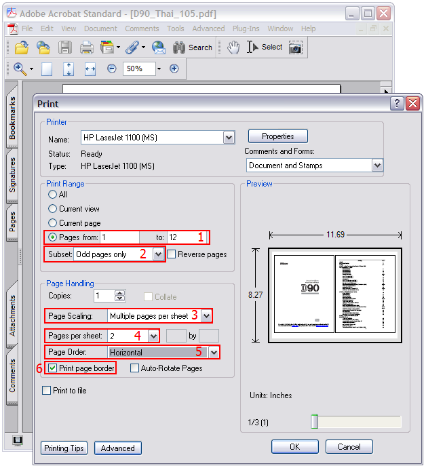Click the Search binoculars icon
426x468 pixels.
coord(179,47)
